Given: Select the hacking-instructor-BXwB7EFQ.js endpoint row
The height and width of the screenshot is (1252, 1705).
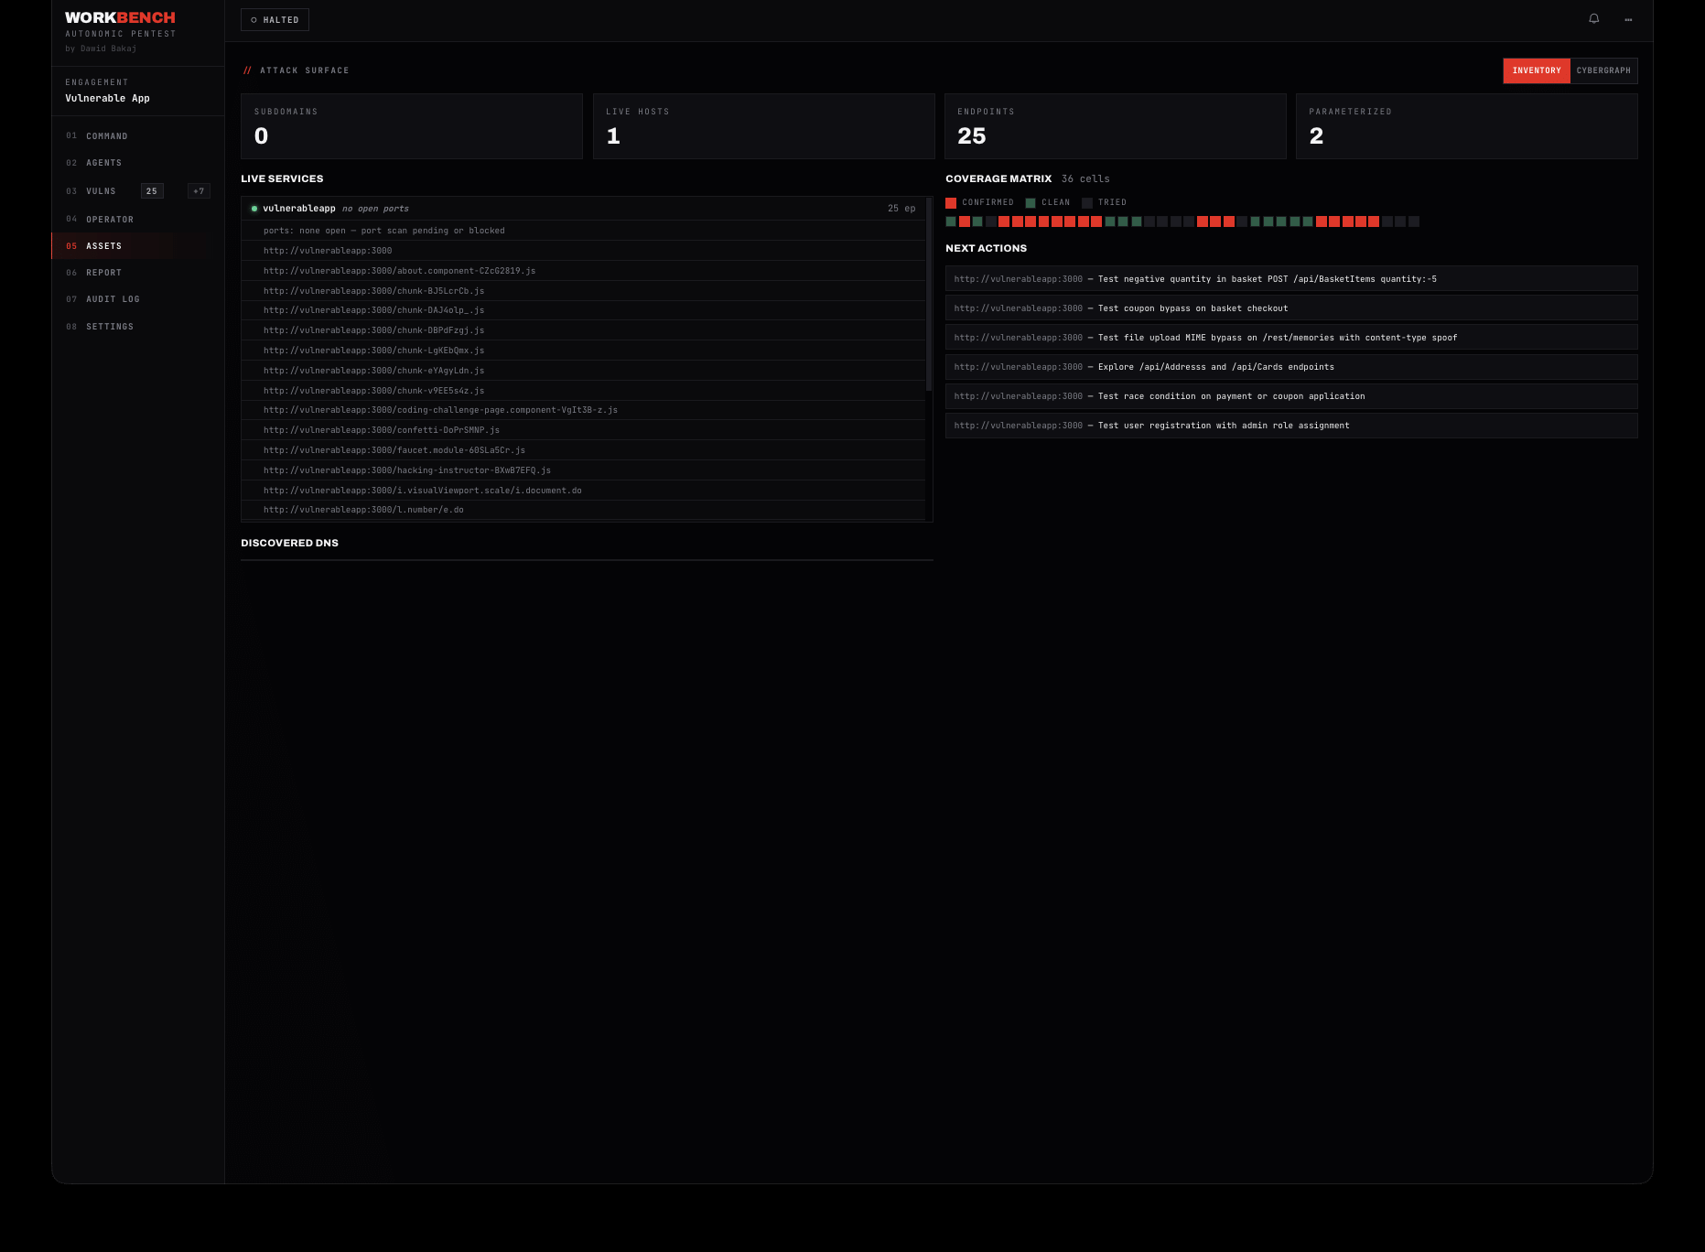Looking at the screenshot, I should pyautogui.click(x=583, y=470).
